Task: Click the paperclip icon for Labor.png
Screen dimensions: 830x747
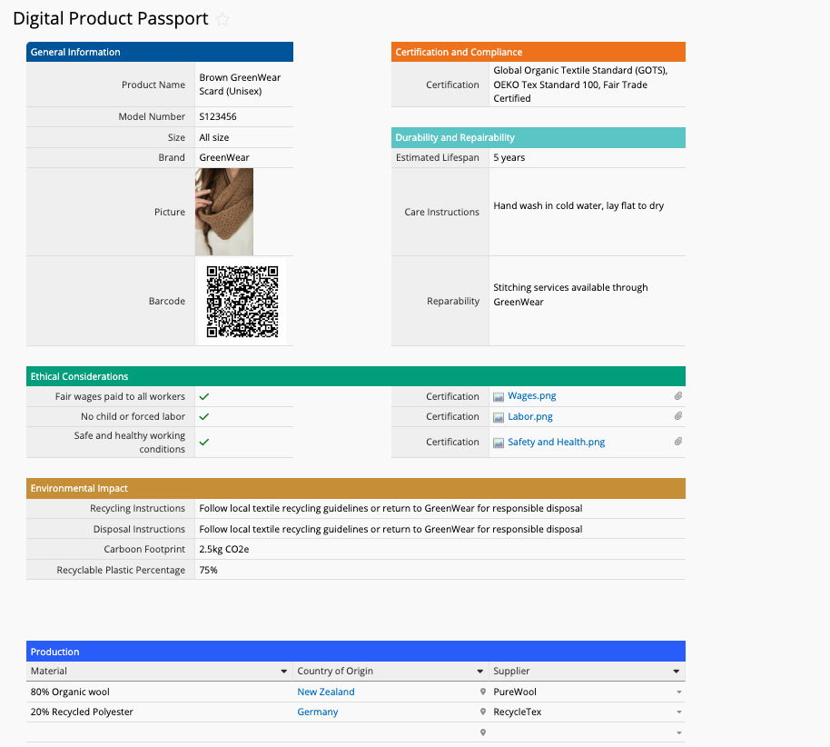Action: (x=677, y=416)
